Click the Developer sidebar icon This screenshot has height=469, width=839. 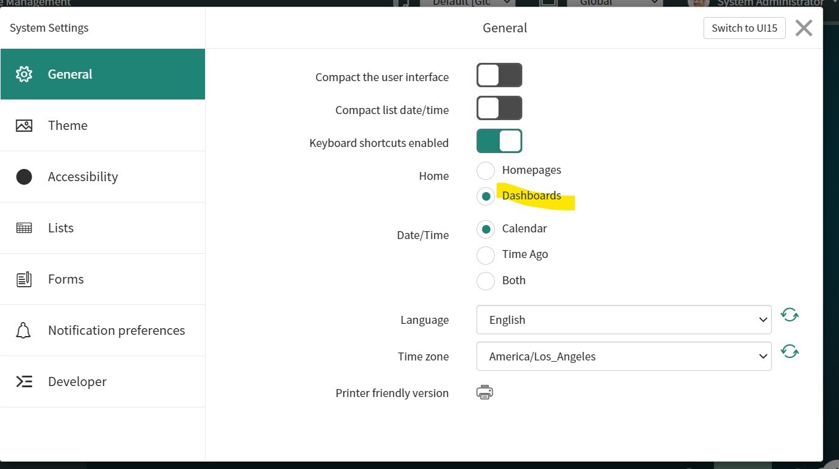coord(24,381)
